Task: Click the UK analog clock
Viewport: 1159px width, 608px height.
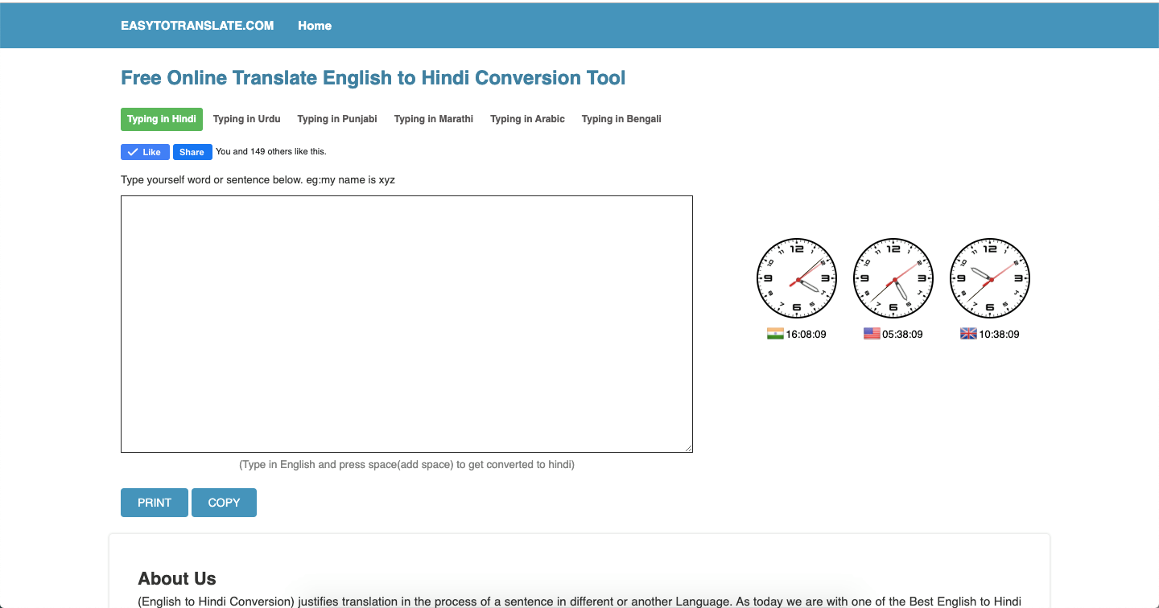Action: (x=990, y=278)
